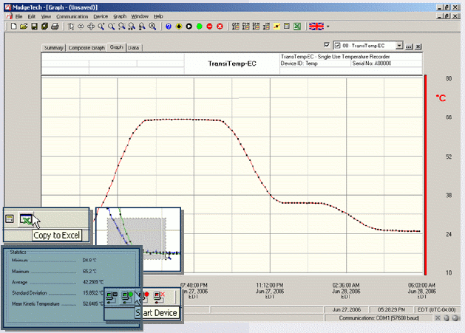The height and width of the screenshot is (333, 465).
Task: Open the File menu
Action: coord(18,16)
